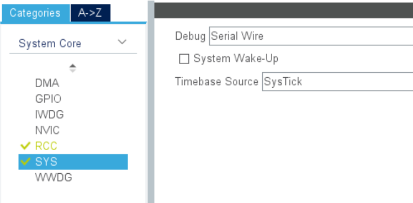This screenshot has width=413, height=203.
Task: Open the Debug dropdown showing Serial Wire
Action: coord(311,36)
